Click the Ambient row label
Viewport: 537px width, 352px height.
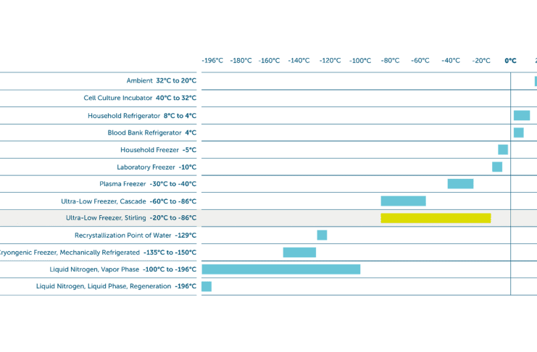pyautogui.click(x=161, y=80)
